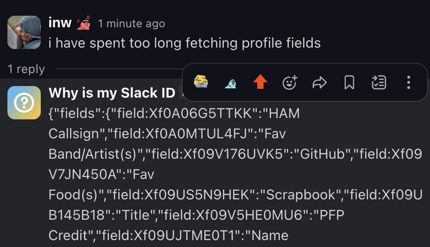Click the status emoji next to inw
The width and height of the screenshot is (430, 247).
point(84,23)
